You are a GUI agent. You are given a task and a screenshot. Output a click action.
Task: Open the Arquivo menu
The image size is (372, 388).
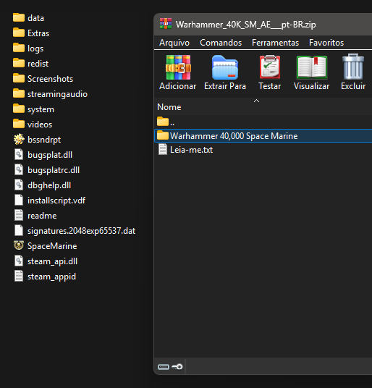pos(174,43)
